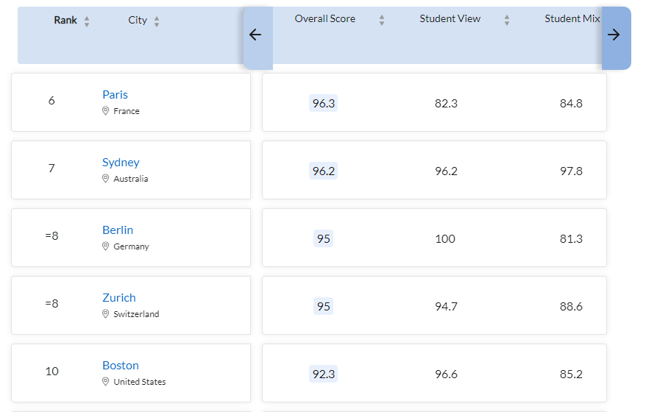Image resolution: width=646 pixels, height=412 pixels.
Task: Select Boston overall score 92.3
Action: click(324, 374)
